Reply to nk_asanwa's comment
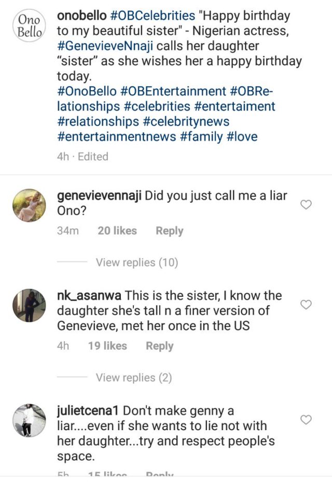Viewport: 332px width, 482px height. [x=159, y=346]
